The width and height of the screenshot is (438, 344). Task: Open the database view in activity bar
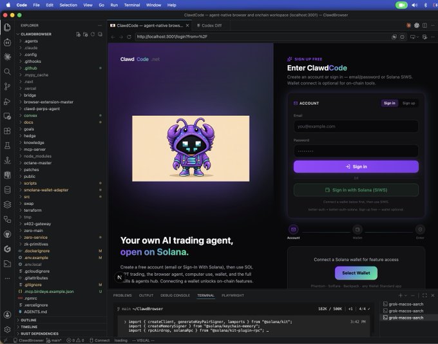point(7,190)
